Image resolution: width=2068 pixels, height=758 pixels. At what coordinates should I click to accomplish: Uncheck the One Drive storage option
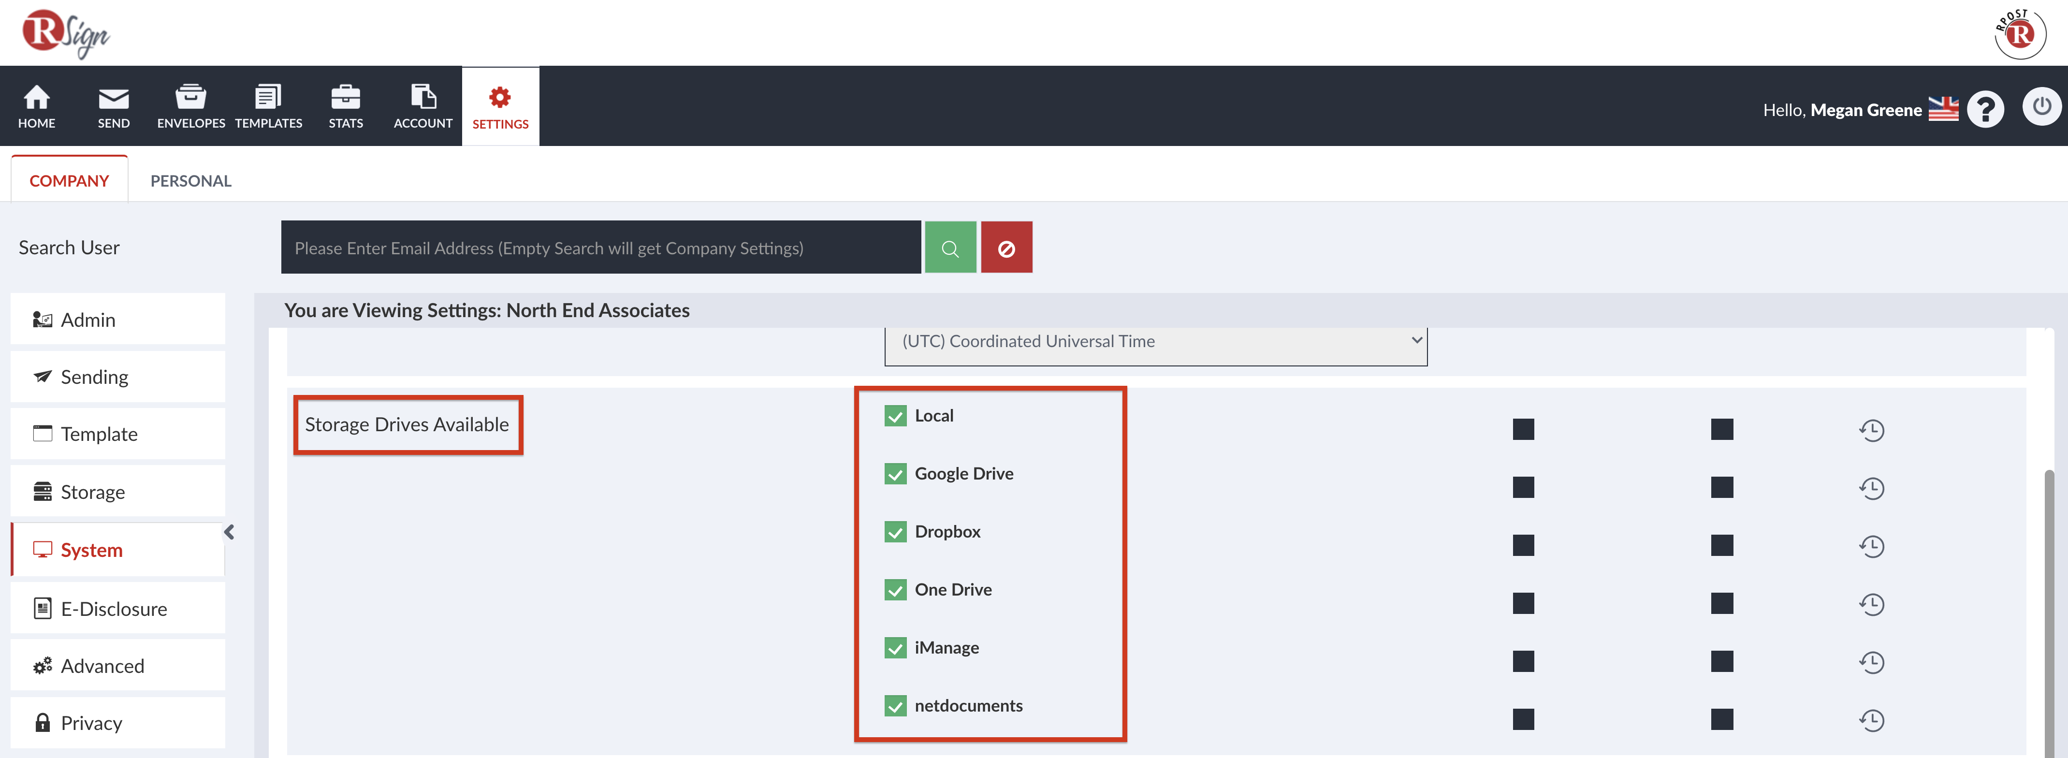pyautogui.click(x=895, y=589)
